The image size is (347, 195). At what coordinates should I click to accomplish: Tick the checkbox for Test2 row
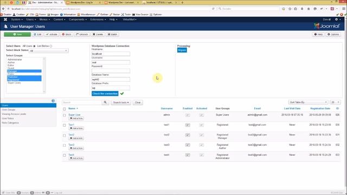(x=65, y=135)
